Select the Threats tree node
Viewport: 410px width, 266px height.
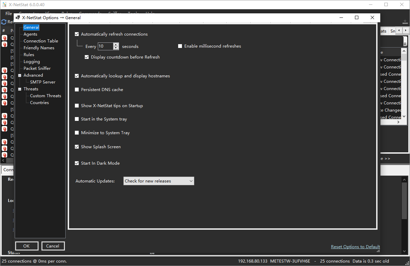(31, 89)
